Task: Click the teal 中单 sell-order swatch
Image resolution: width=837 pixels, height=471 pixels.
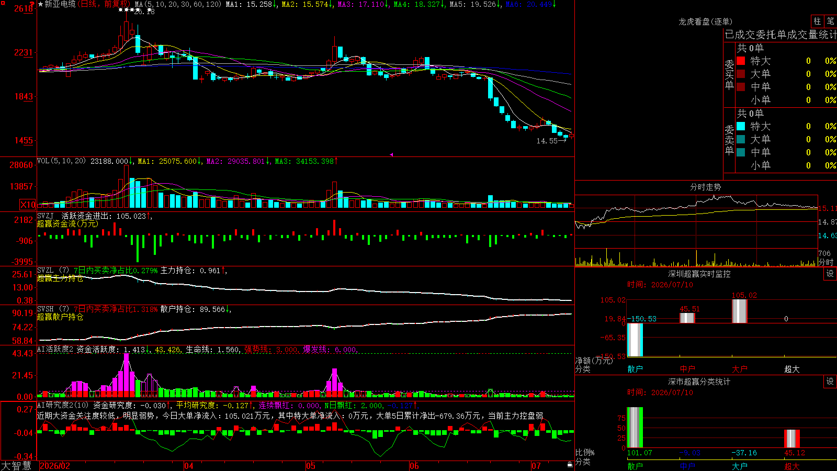Action: [x=741, y=152]
